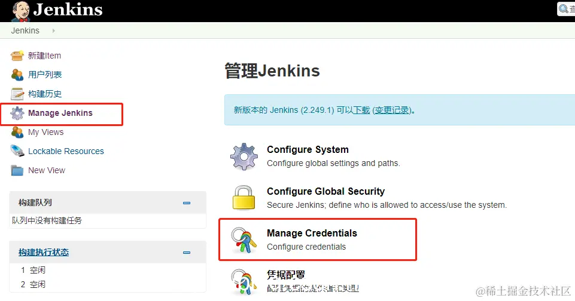Click the 用户列表 people icon

tap(17, 75)
